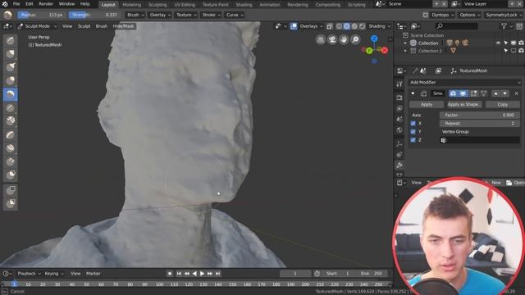Image resolution: width=525 pixels, height=295 pixels.
Task: Play the animation forward
Action: (x=202, y=274)
